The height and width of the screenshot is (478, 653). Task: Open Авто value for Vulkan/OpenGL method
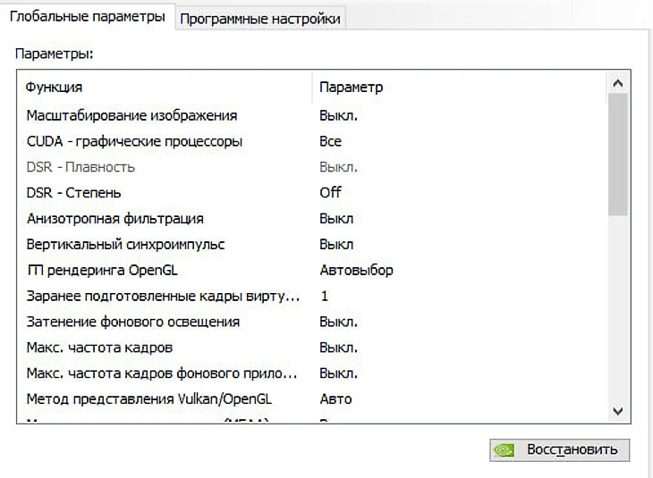pyautogui.click(x=335, y=399)
